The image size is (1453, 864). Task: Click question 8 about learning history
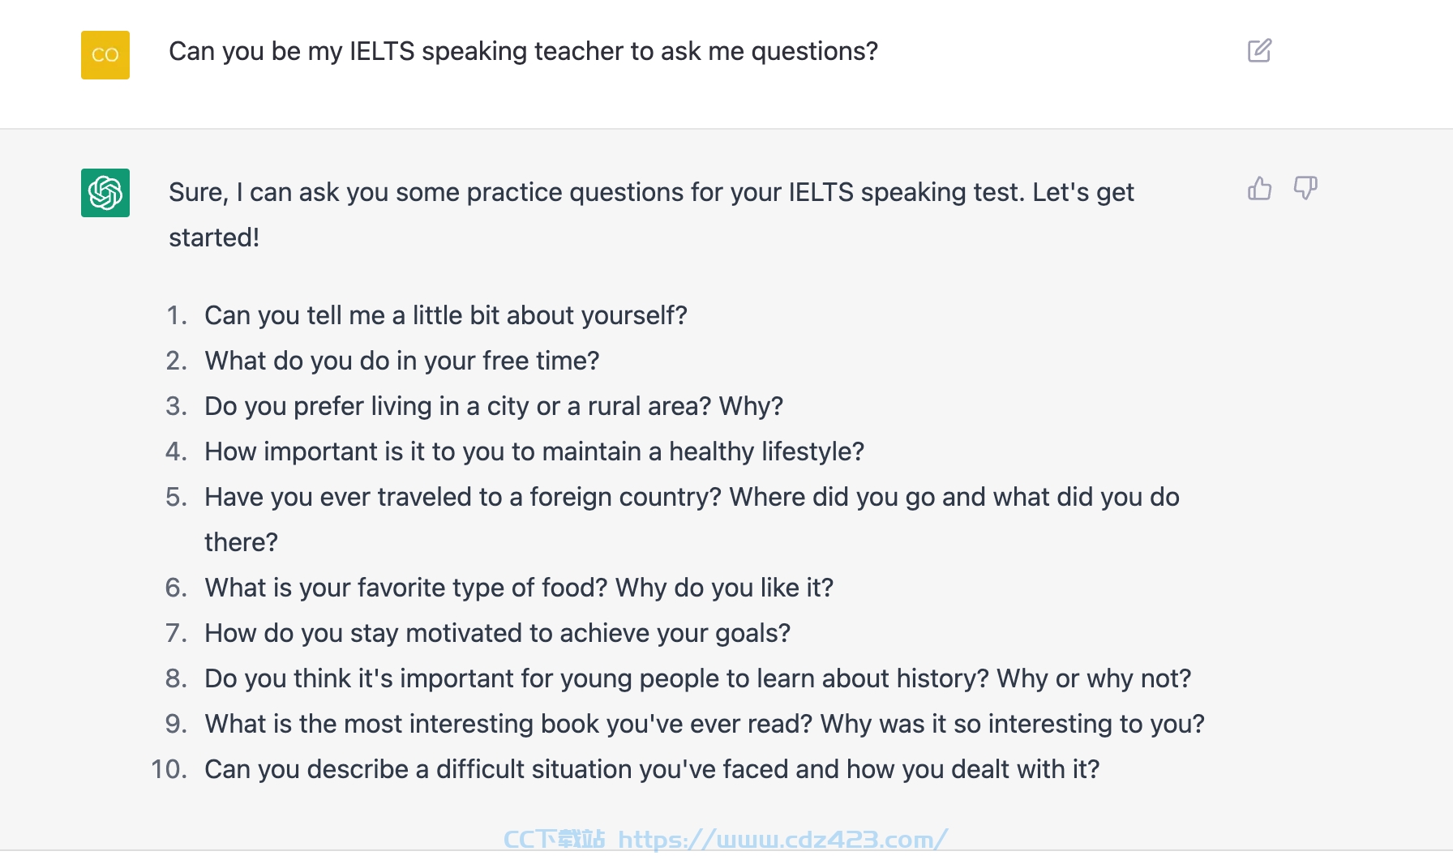click(697, 678)
